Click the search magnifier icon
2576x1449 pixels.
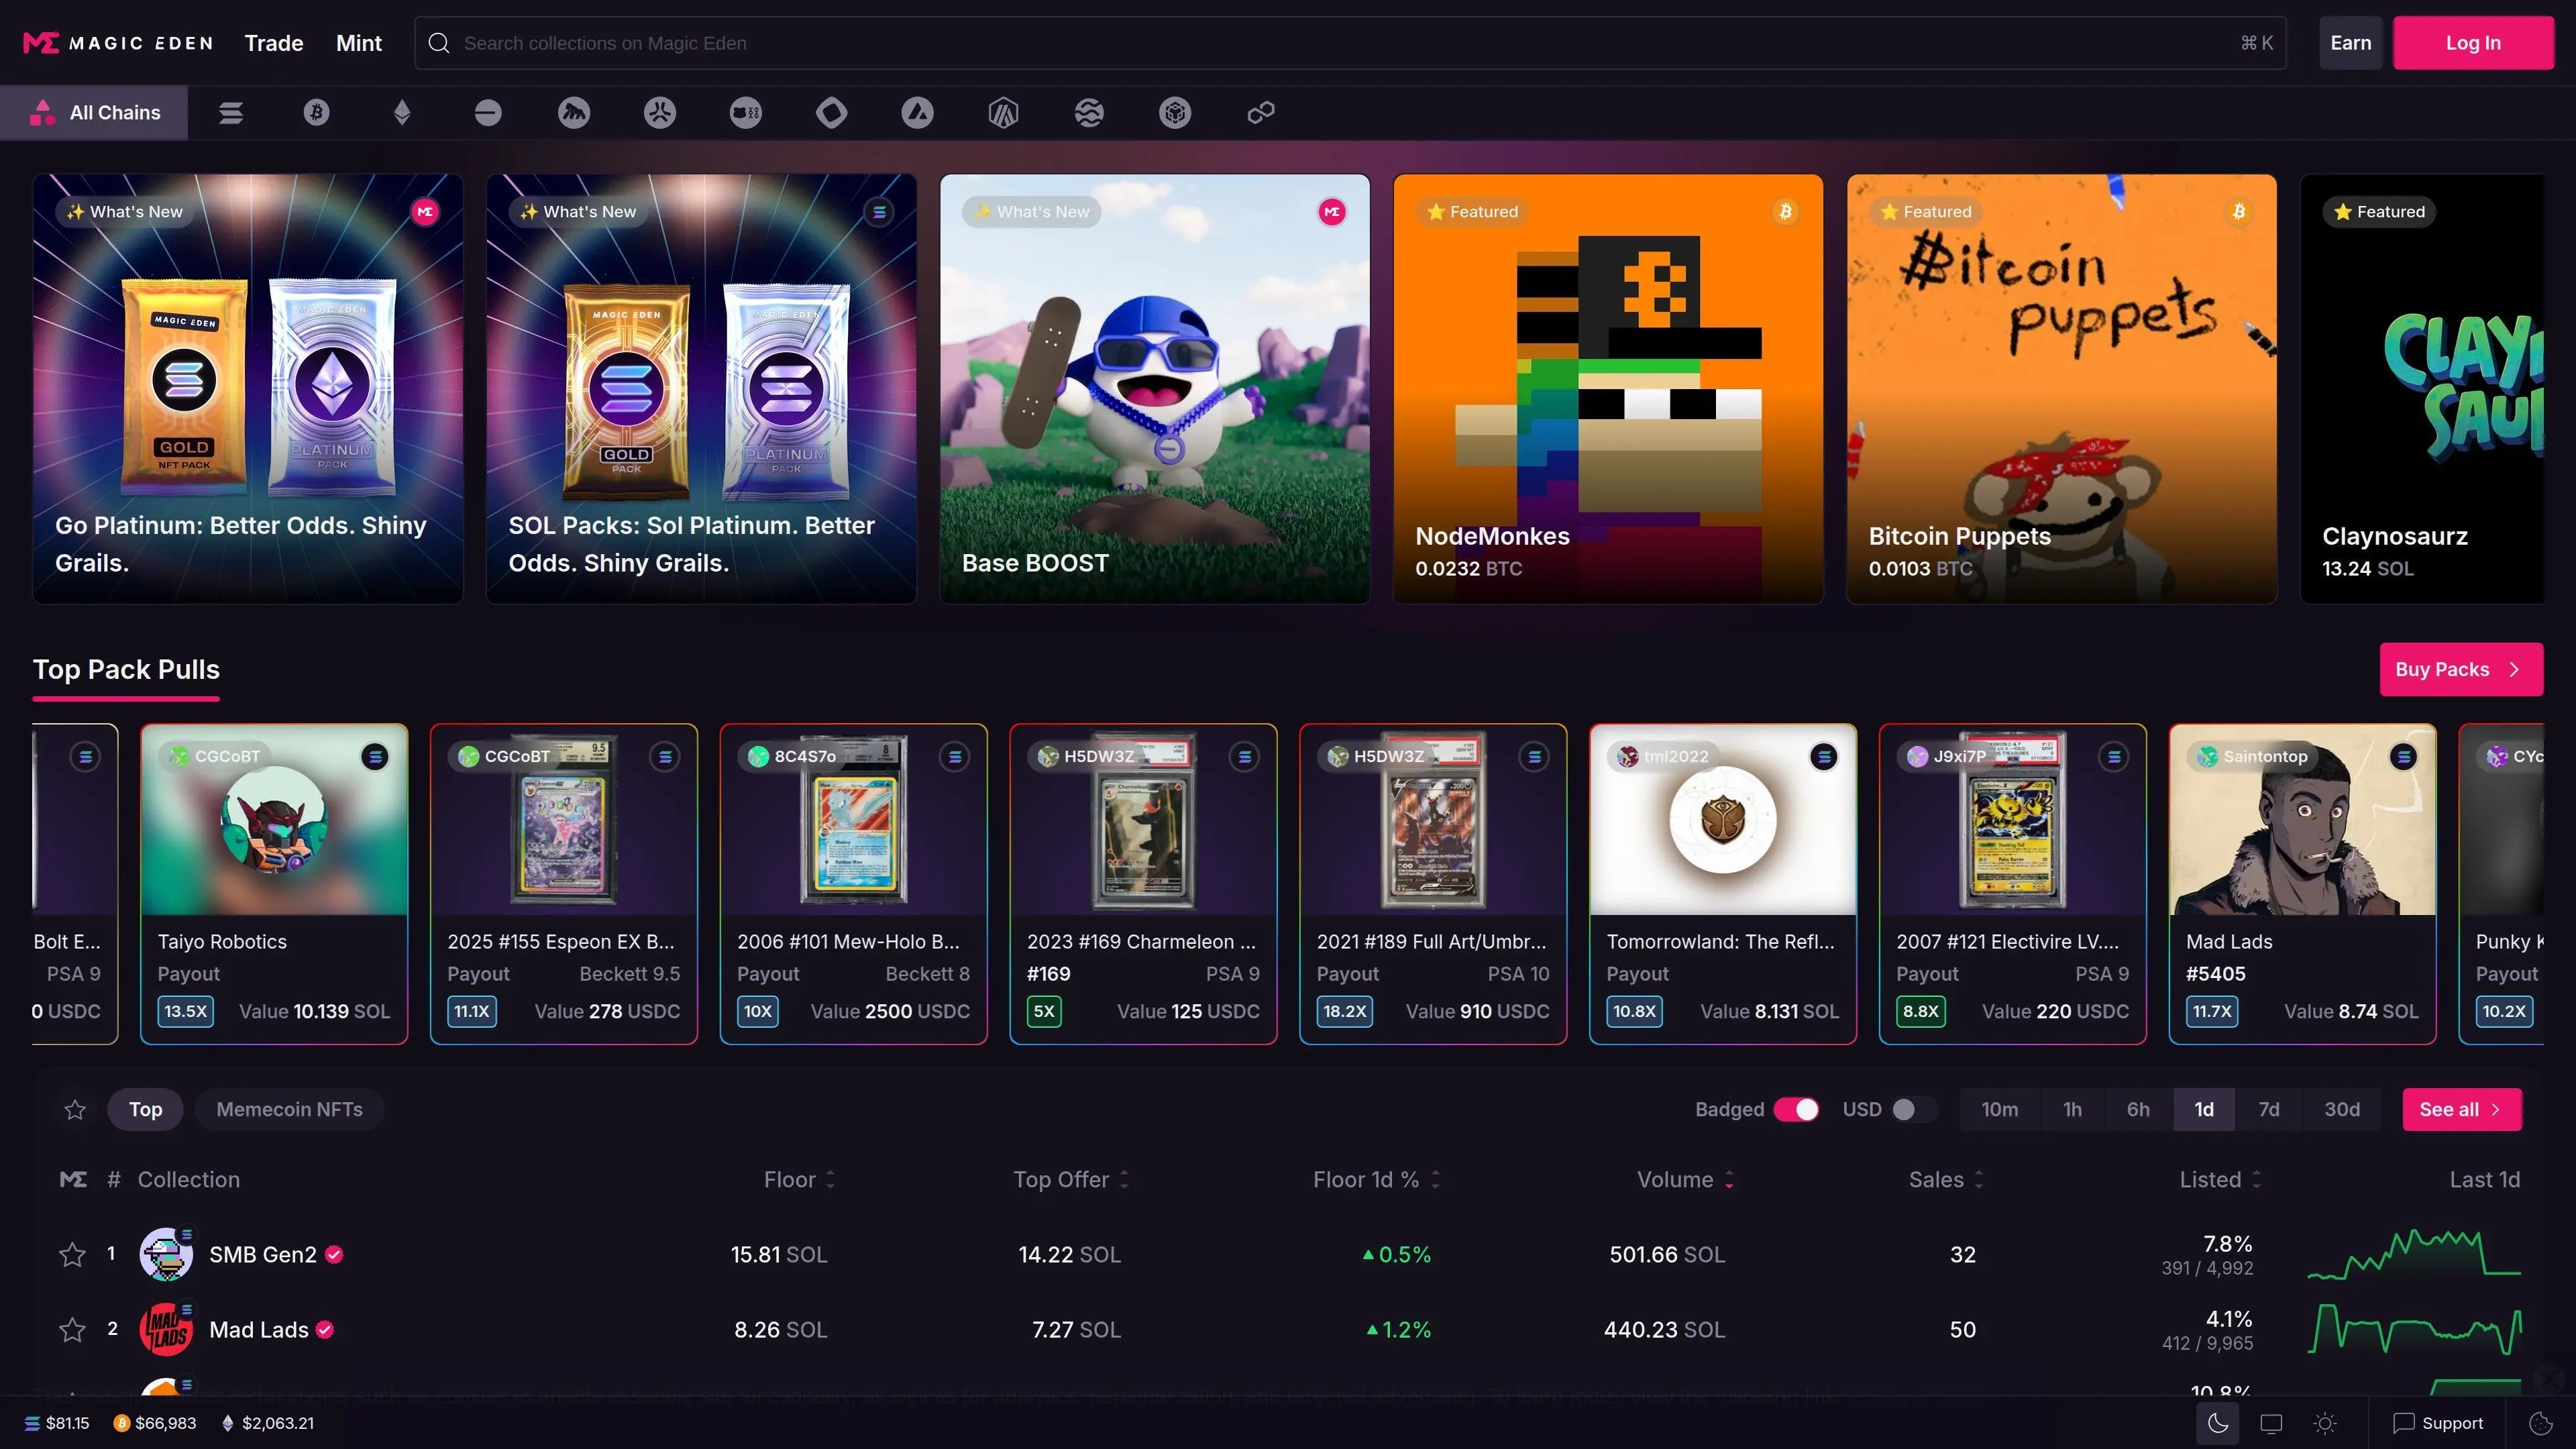[x=439, y=43]
